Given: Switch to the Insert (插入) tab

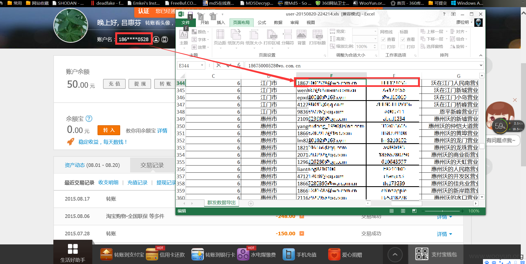Looking at the screenshot, I should (x=221, y=22).
